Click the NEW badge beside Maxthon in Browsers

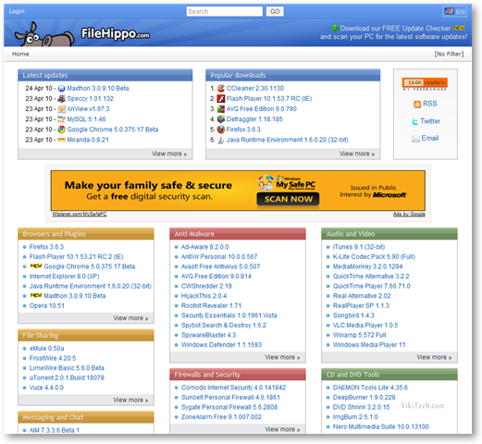coord(36,295)
